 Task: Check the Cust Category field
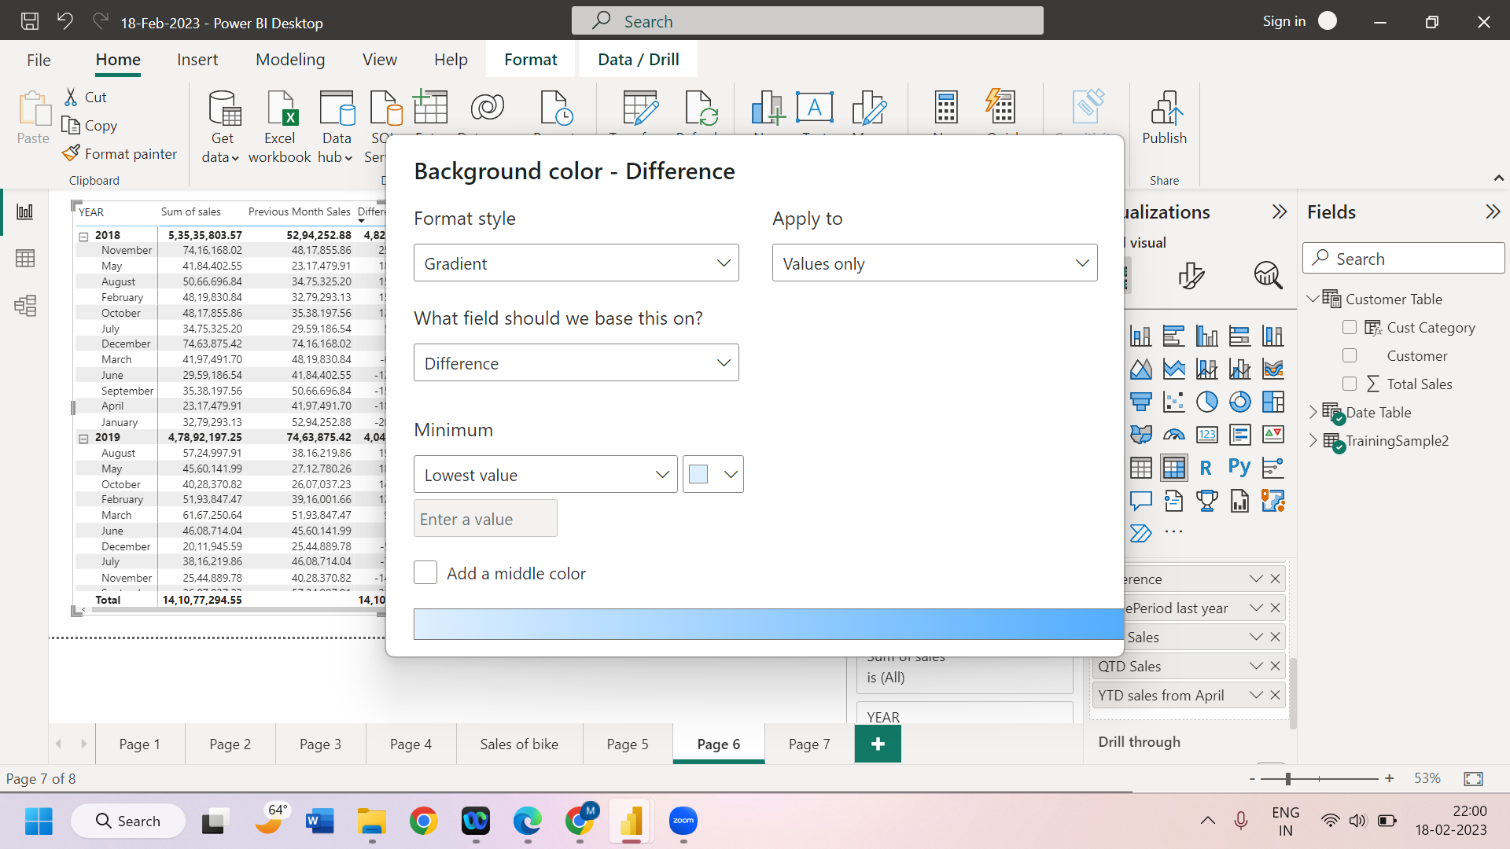[1350, 327]
